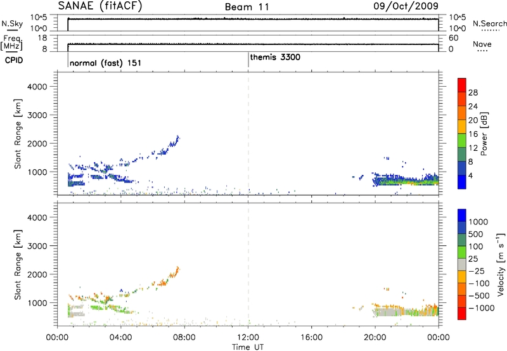Click the gray -25 to 25 velocity swatch
Image resolution: width=507 pixels, height=351 pixels.
(462, 265)
